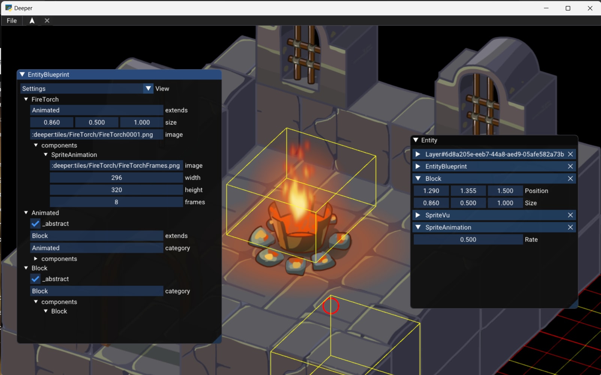The width and height of the screenshot is (601, 375).
Task: Delete the SpriteAnimation component with its X icon
Action: pyautogui.click(x=571, y=227)
